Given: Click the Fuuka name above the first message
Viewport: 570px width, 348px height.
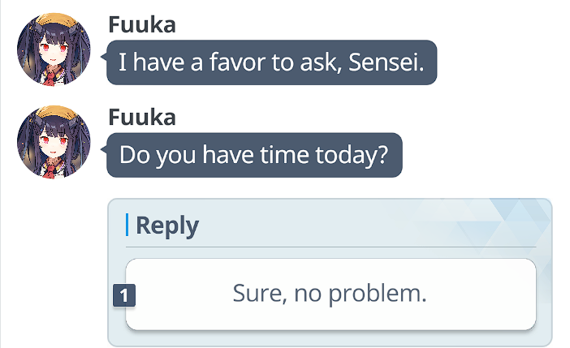Looking at the screenshot, I should [x=141, y=24].
